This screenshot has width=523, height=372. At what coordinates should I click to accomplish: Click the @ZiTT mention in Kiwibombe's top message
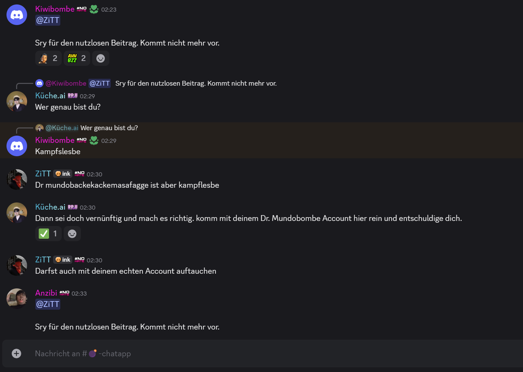coord(48,20)
